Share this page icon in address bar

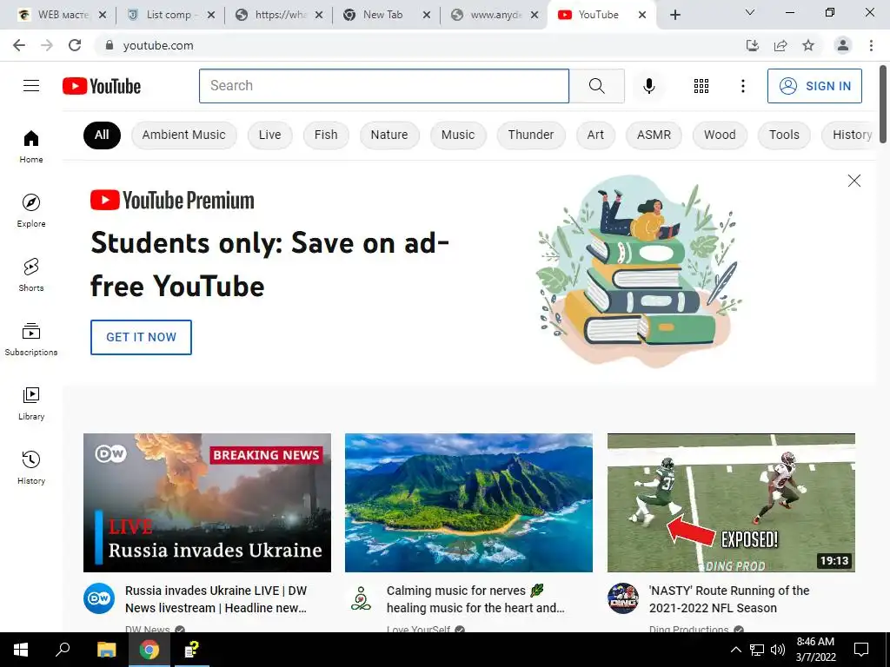tap(780, 45)
